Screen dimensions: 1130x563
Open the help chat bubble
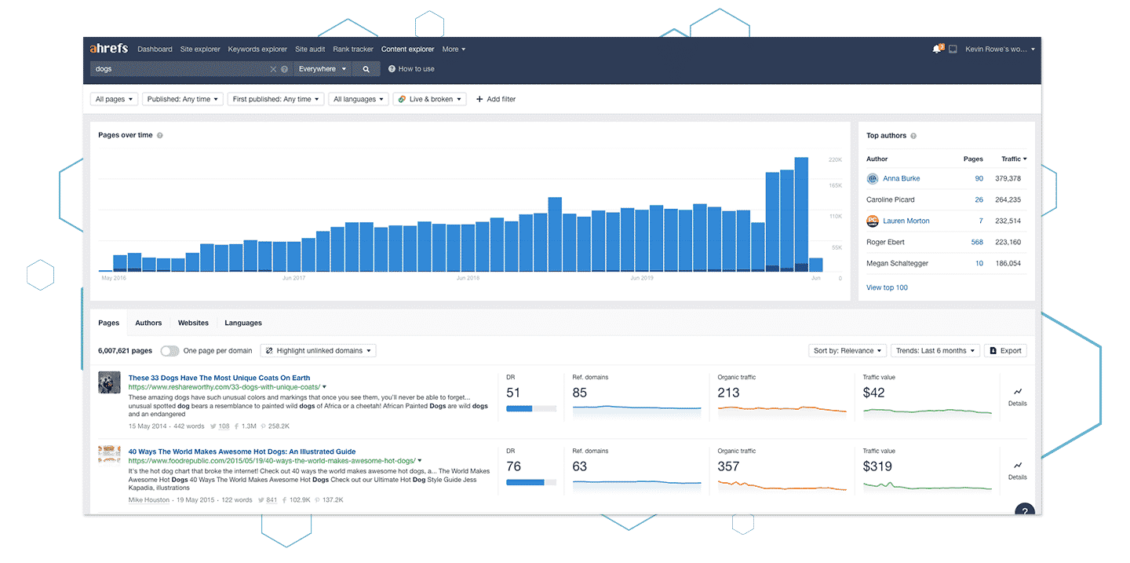pyautogui.click(x=1024, y=509)
